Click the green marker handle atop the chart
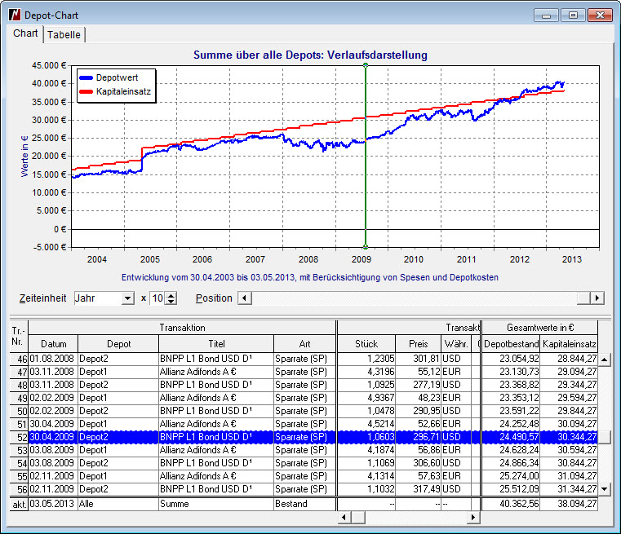Viewport: 621px width, 534px height. pyautogui.click(x=365, y=64)
